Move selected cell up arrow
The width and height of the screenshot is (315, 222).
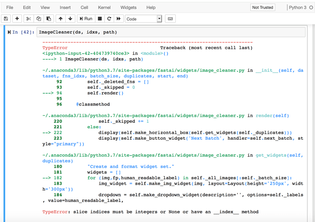click(60, 19)
